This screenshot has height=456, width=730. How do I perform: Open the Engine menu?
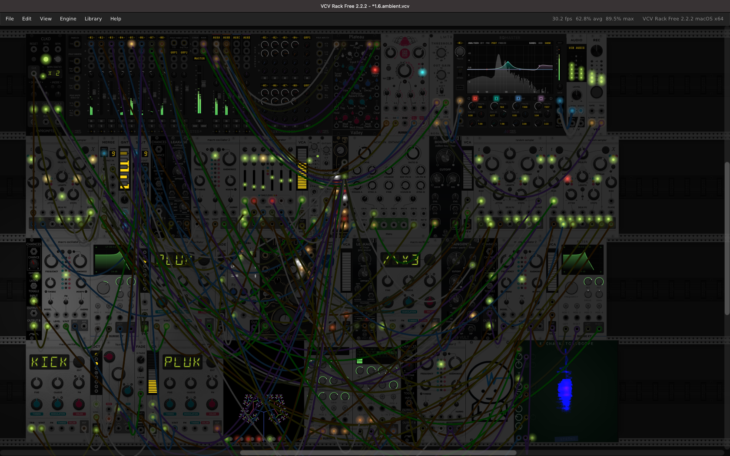68,19
